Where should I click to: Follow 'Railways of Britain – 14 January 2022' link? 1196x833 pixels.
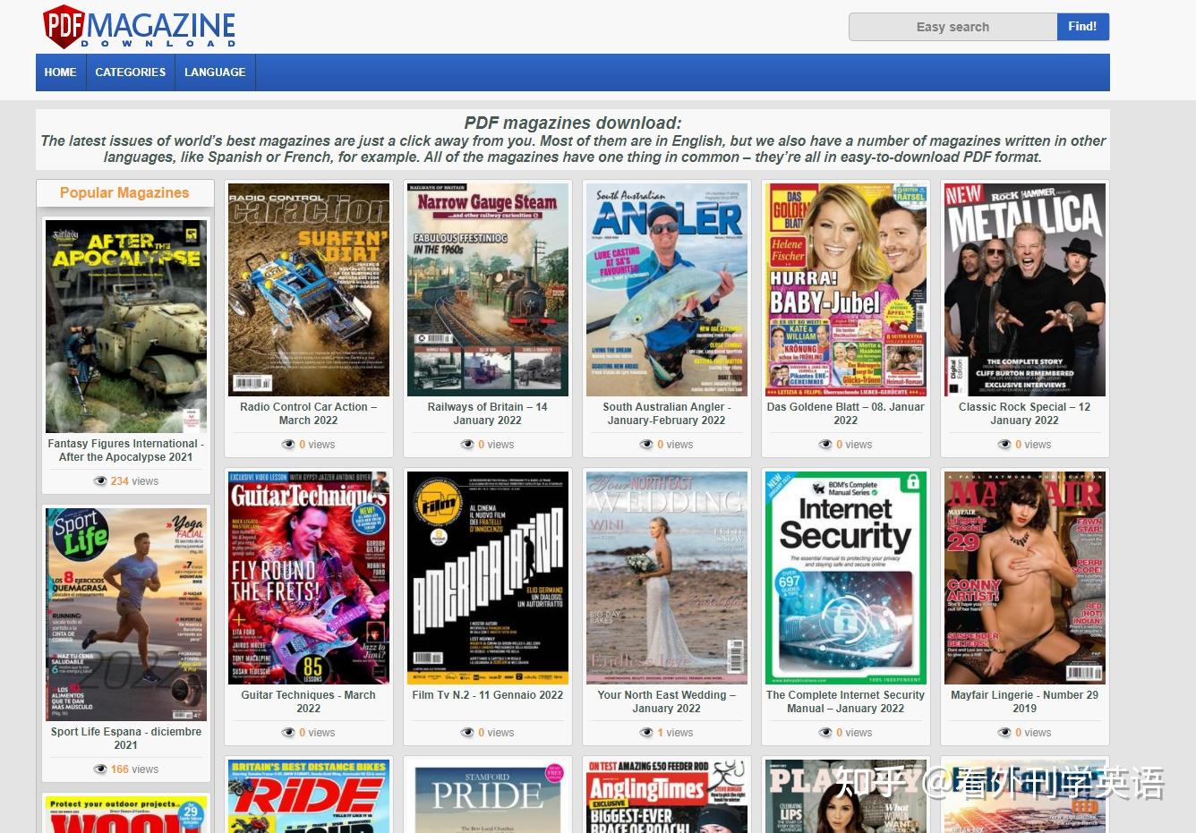click(x=488, y=413)
